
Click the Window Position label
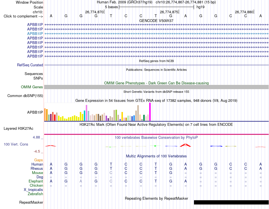coord(29,2)
